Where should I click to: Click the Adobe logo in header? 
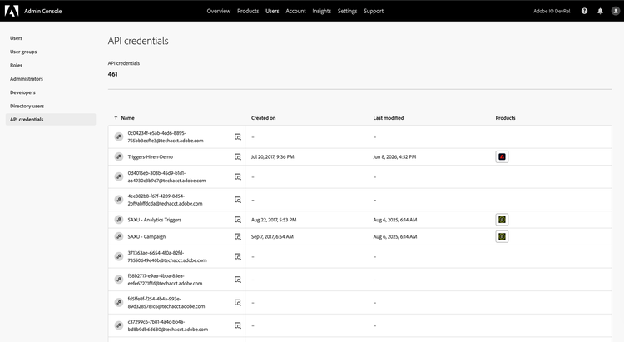pyautogui.click(x=12, y=11)
